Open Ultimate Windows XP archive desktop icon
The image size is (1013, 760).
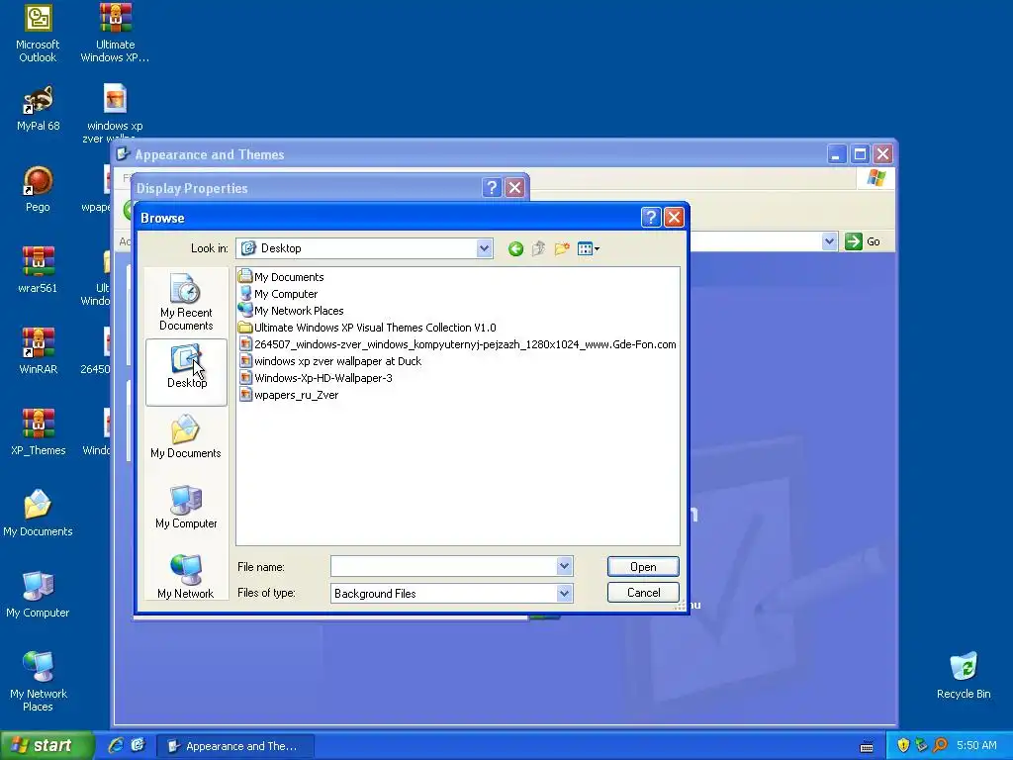point(115,34)
